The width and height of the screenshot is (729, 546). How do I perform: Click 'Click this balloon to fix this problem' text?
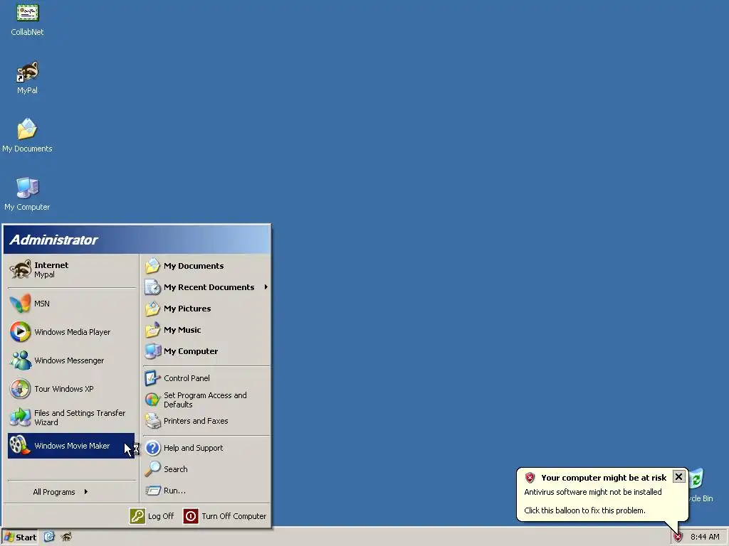tap(584, 510)
